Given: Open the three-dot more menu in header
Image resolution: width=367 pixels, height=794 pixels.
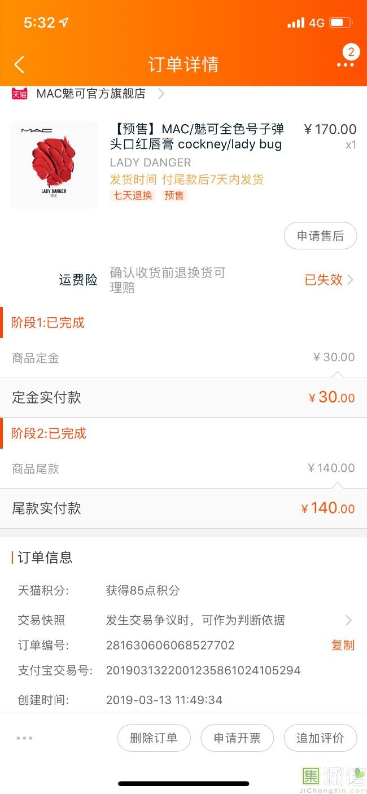Looking at the screenshot, I should click(345, 65).
